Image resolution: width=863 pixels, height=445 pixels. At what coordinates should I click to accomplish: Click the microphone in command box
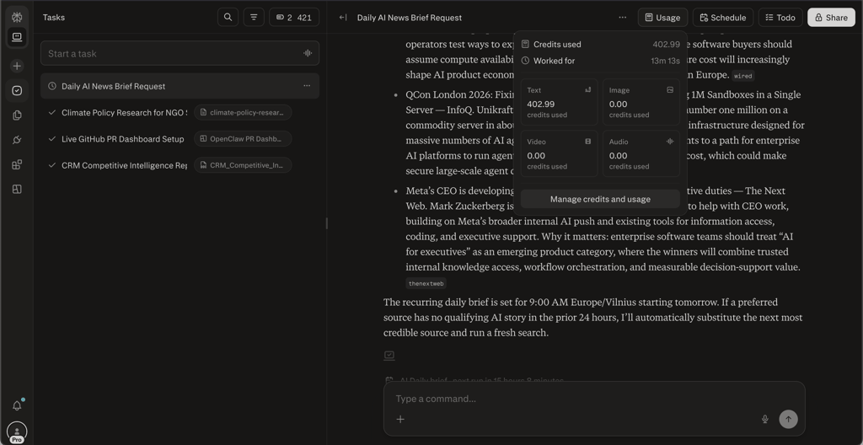(x=764, y=419)
